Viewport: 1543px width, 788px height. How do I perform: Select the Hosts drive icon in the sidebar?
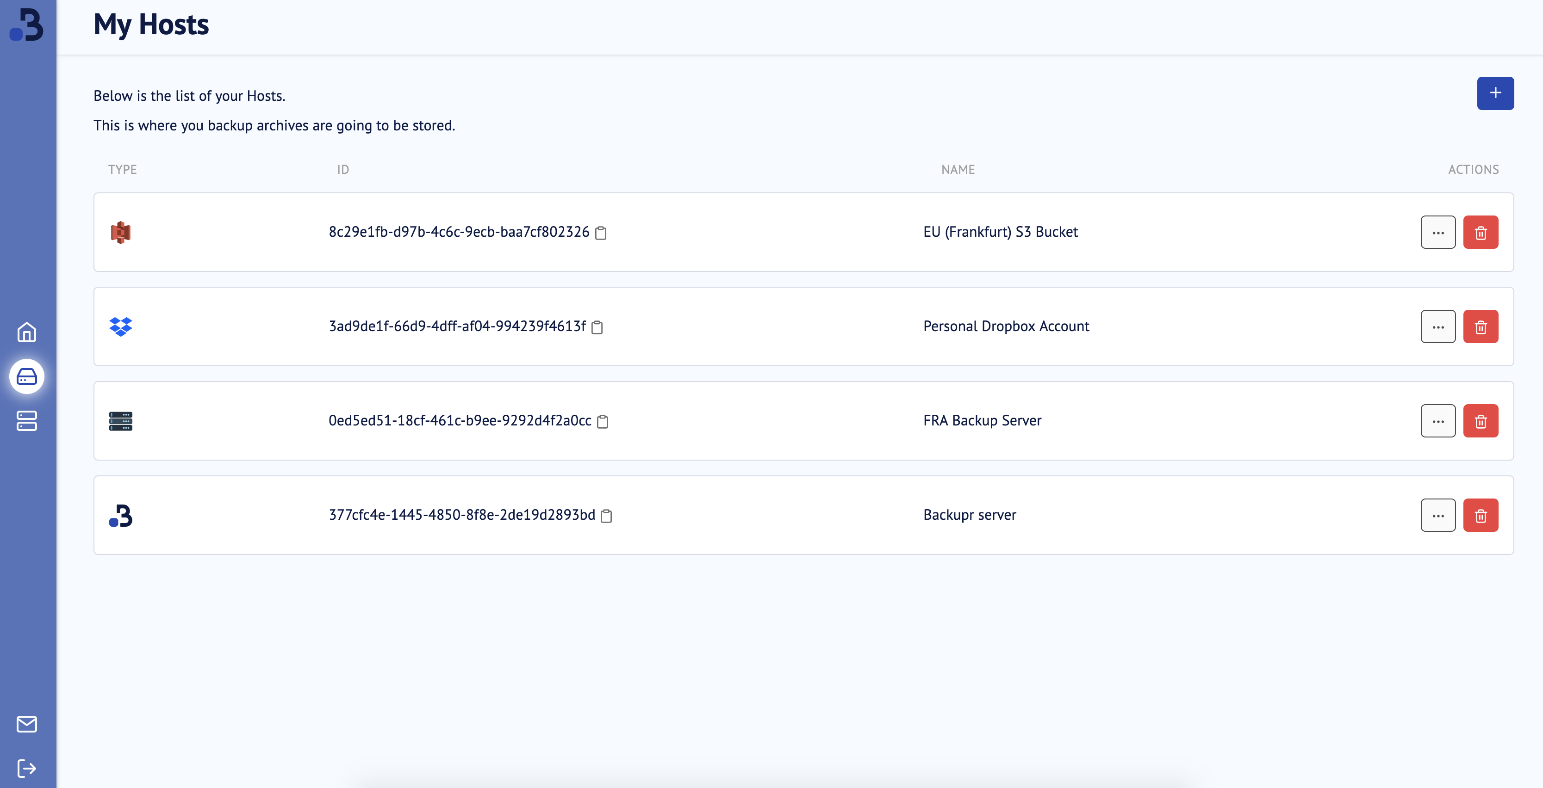[x=27, y=376]
